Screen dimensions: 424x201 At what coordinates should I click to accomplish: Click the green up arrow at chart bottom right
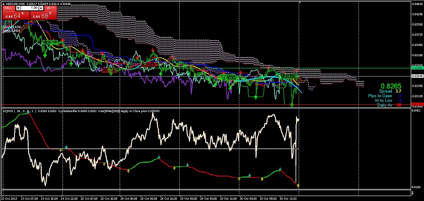tap(292, 105)
